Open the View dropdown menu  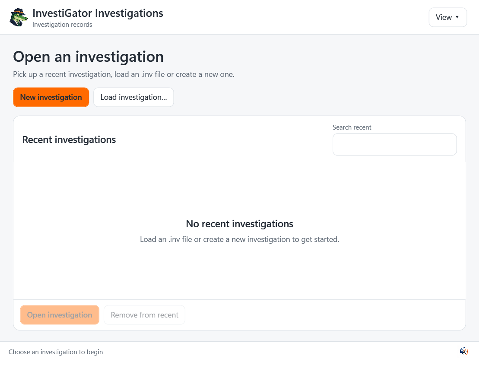click(448, 17)
